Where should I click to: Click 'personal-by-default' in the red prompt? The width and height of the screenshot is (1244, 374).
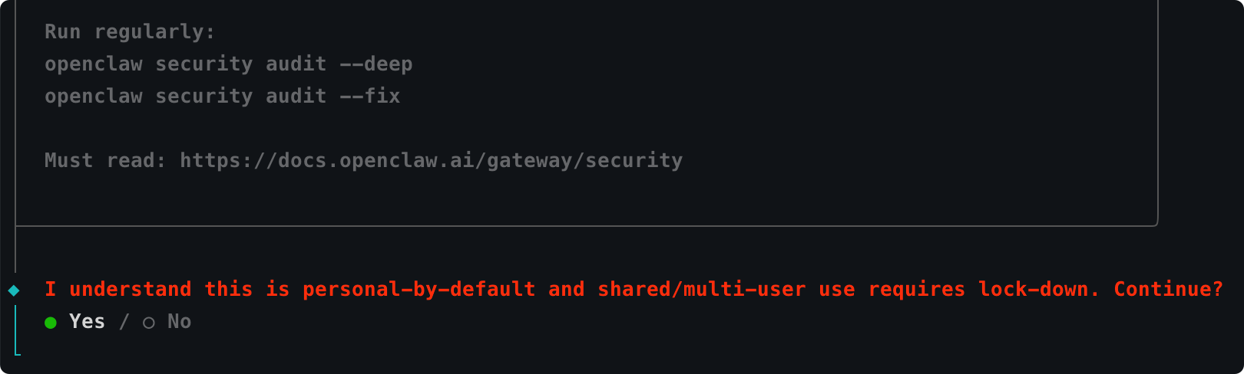(419, 289)
